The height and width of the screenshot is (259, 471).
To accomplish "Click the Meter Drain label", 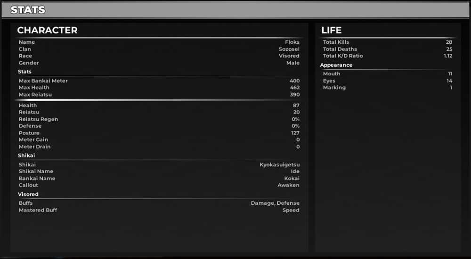I will coord(34,147).
